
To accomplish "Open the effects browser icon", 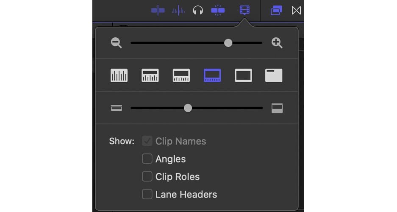I will click(276, 11).
